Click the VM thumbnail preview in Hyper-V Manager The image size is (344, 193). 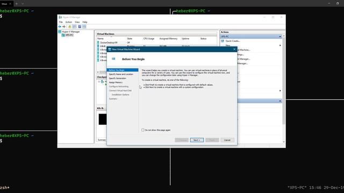103,119
